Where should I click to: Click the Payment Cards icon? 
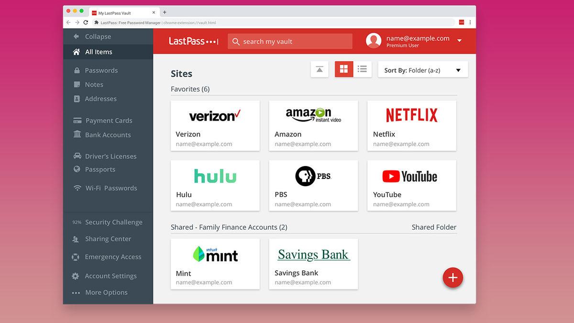(x=77, y=120)
